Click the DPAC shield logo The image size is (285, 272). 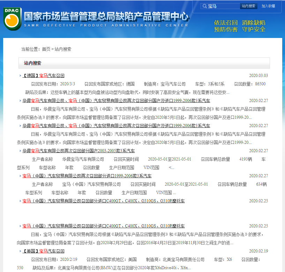[12, 19]
